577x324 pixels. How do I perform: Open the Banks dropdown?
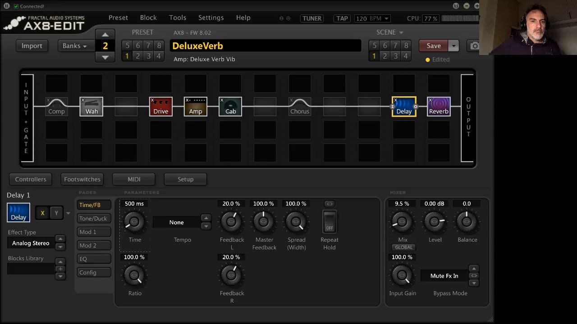coord(75,46)
